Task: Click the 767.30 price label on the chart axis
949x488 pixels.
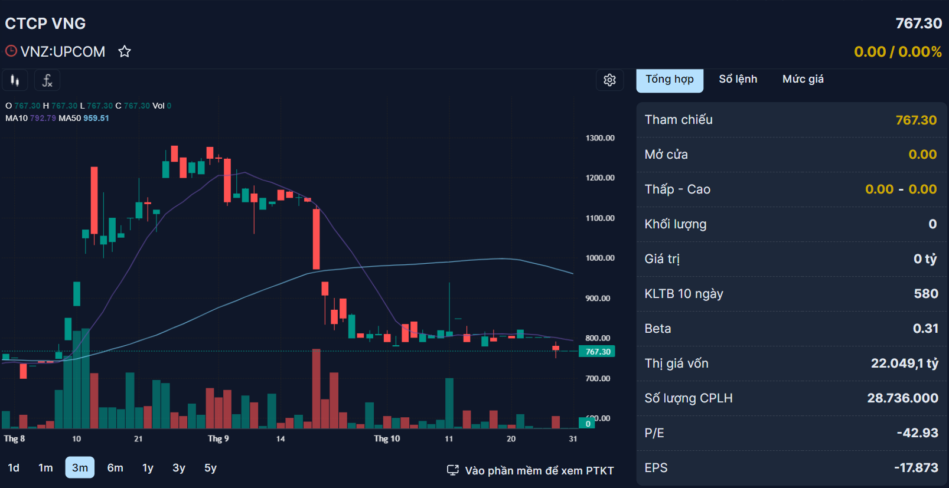Action: [597, 352]
